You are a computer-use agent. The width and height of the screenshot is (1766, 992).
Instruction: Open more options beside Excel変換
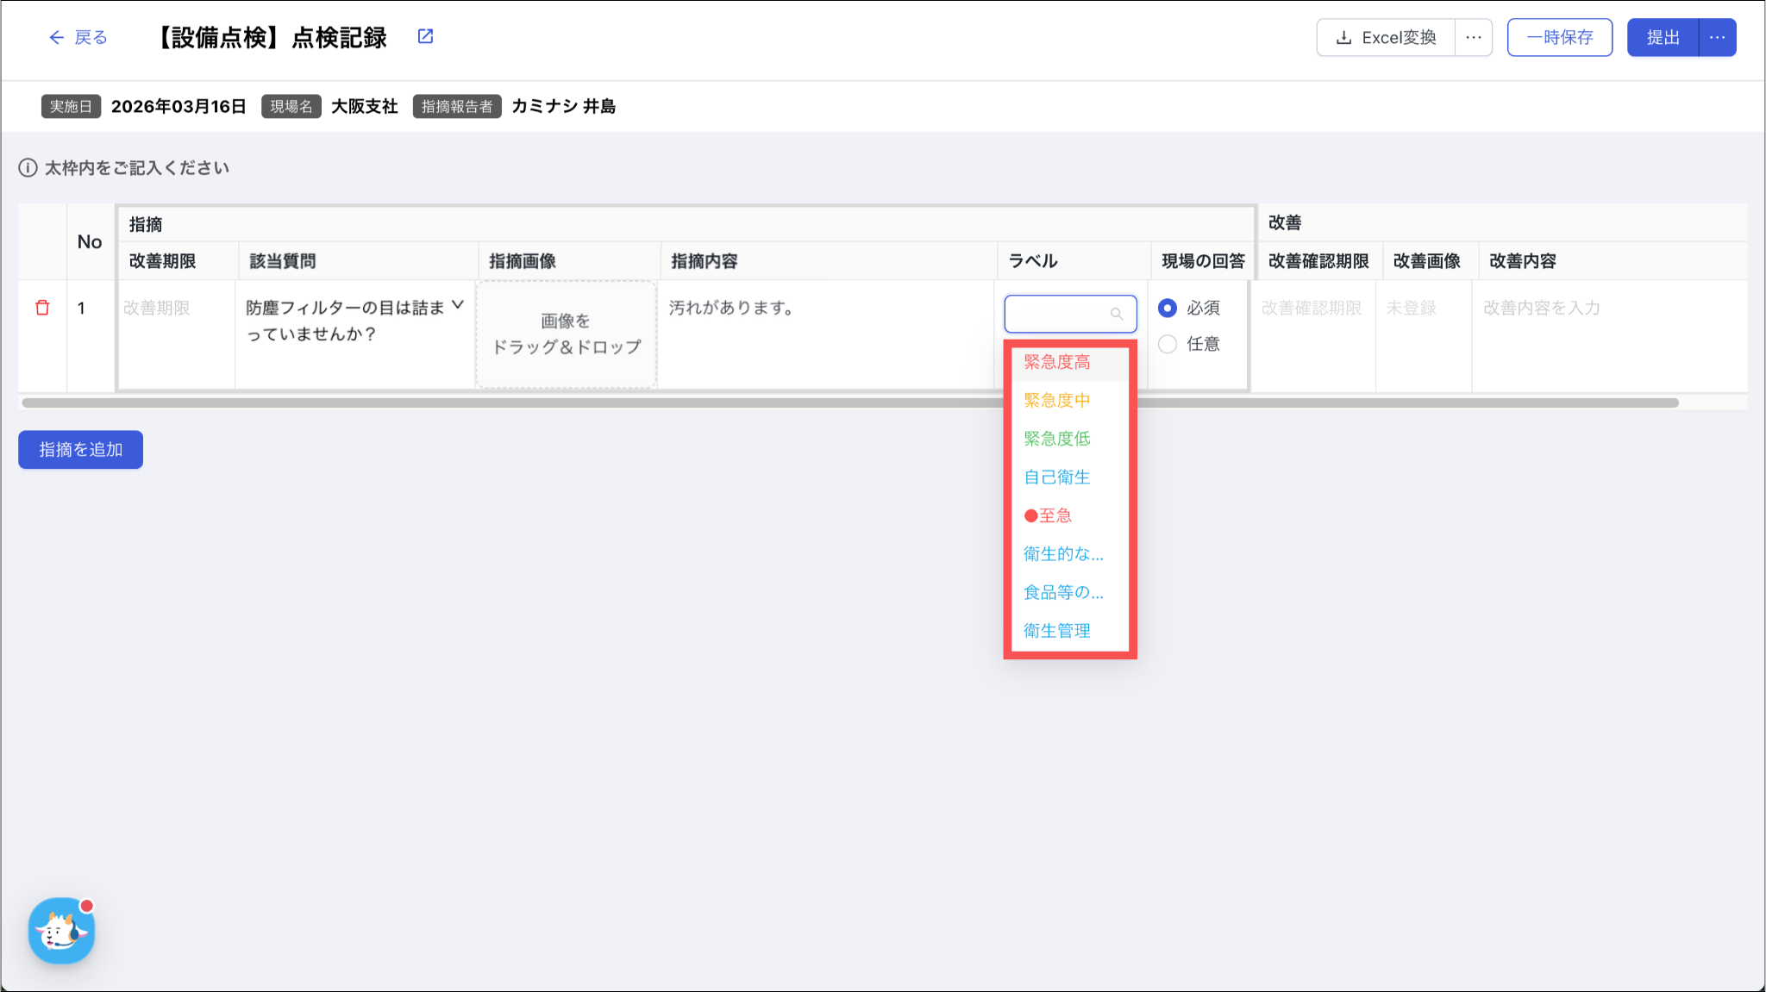[x=1474, y=38]
